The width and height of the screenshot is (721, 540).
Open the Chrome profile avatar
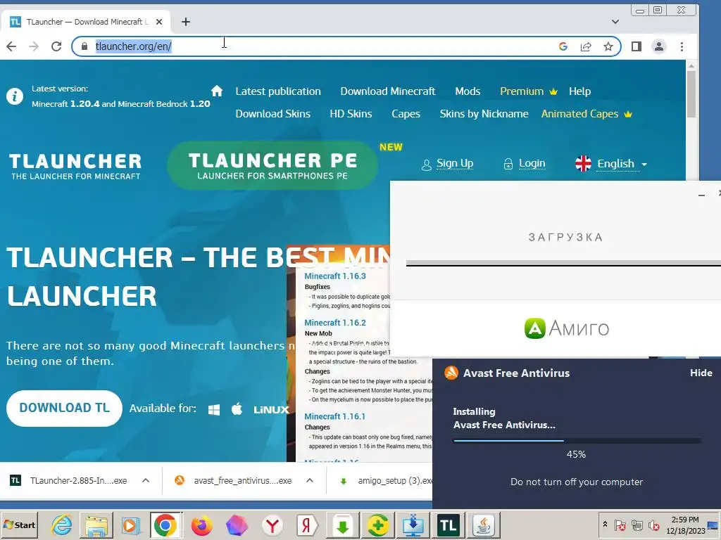click(x=659, y=46)
